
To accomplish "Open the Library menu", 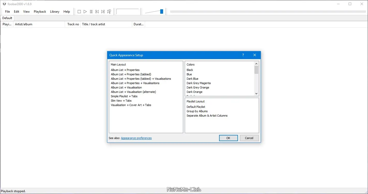I will [x=55, y=12].
